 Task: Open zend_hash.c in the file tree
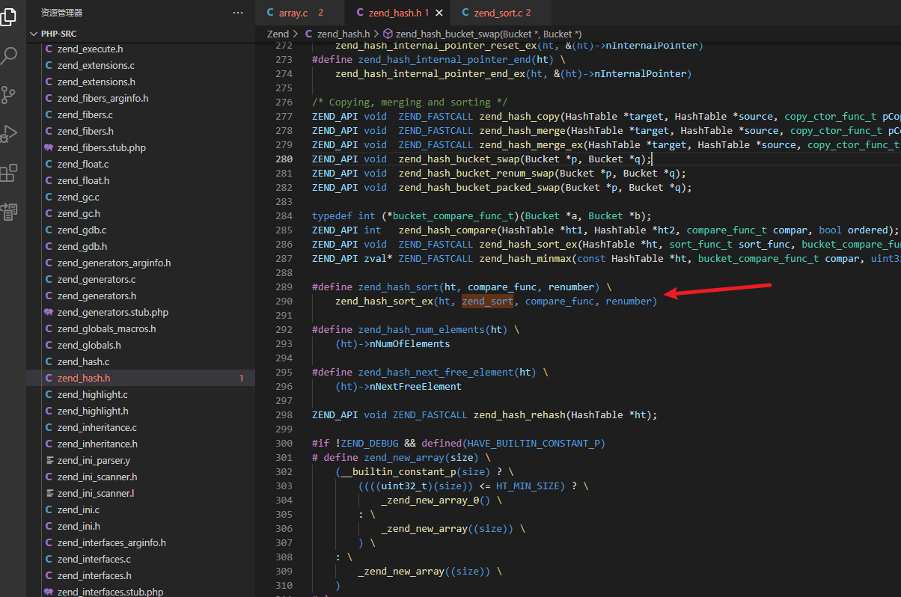coord(83,361)
